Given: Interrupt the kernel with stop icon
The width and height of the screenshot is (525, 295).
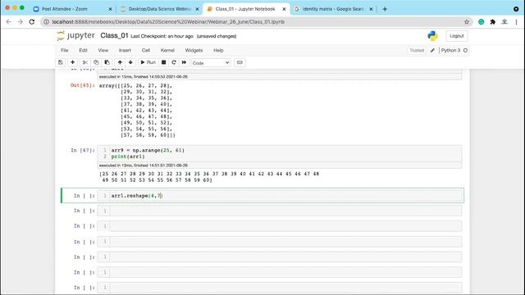Looking at the screenshot, I should (163, 62).
